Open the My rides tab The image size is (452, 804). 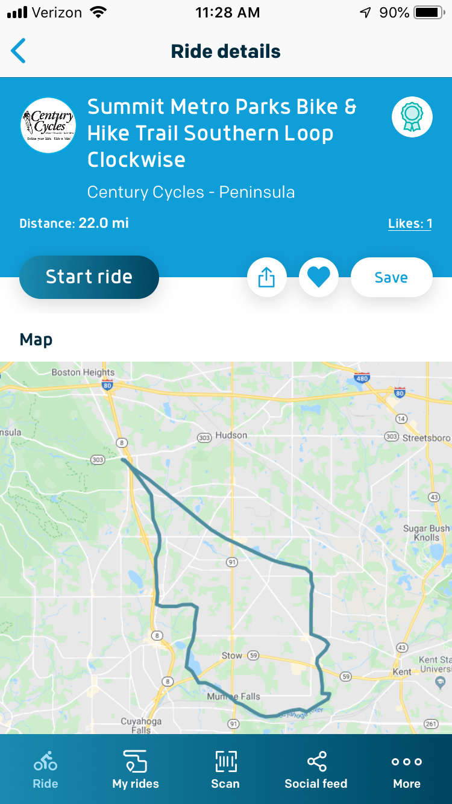pyautogui.click(x=136, y=770)
